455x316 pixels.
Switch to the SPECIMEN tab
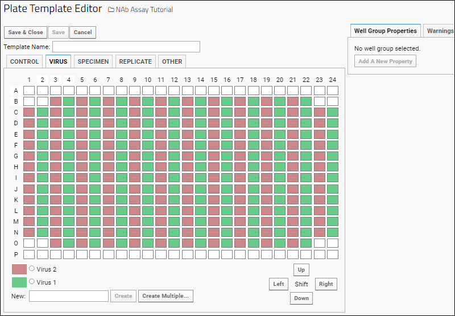tap(93, 61)
